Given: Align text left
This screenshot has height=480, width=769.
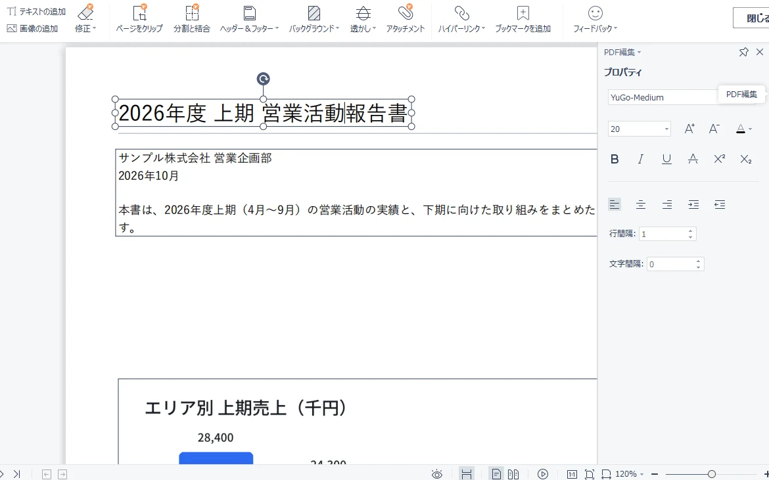Looking at the screenshot, I should pos(615,205).
